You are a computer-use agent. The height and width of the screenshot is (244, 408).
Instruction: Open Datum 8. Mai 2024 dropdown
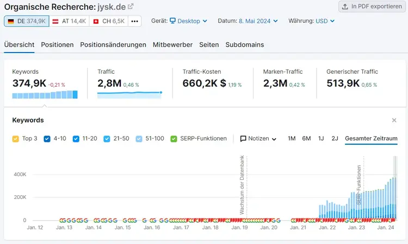(258, 21)
